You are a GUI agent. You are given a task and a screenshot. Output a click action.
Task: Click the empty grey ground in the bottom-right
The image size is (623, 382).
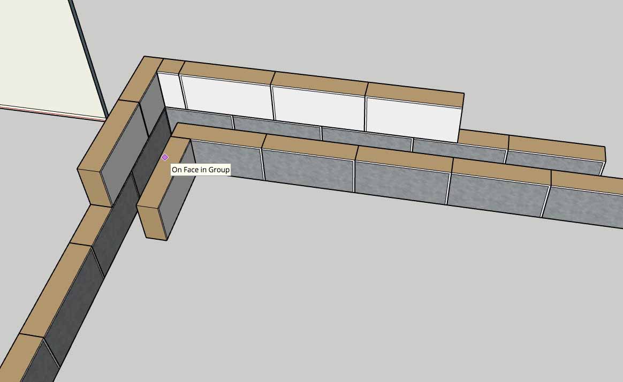coord(428,310)
